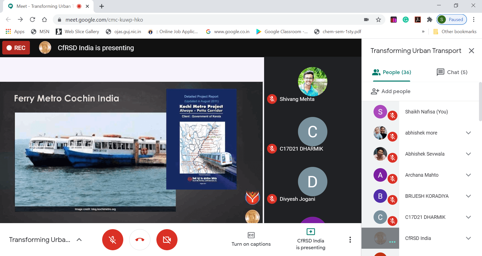
Task: Turn on captions
Action: (x=251, y=239)
